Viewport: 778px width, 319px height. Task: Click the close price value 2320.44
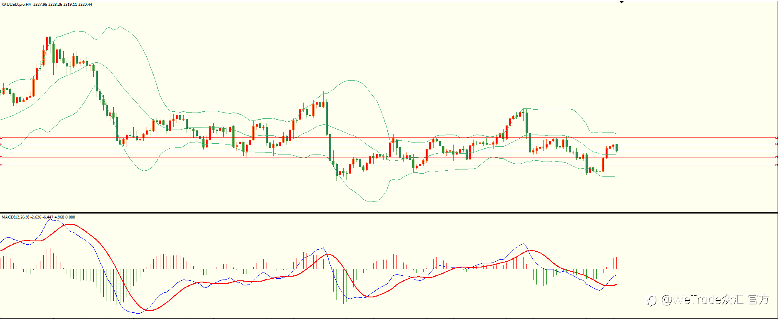[85, 4]
